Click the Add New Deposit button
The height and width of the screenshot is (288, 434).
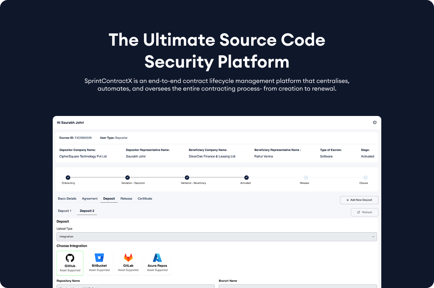coord(359,200)
